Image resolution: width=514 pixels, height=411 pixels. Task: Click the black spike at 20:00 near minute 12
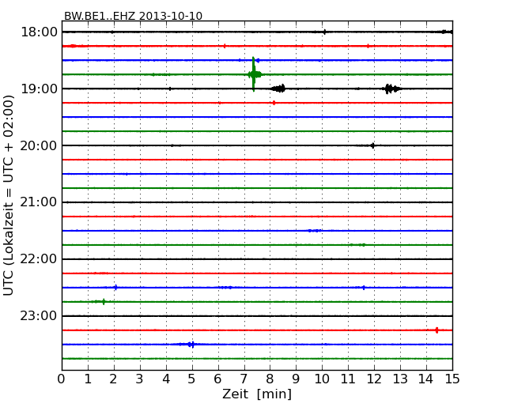372,145
